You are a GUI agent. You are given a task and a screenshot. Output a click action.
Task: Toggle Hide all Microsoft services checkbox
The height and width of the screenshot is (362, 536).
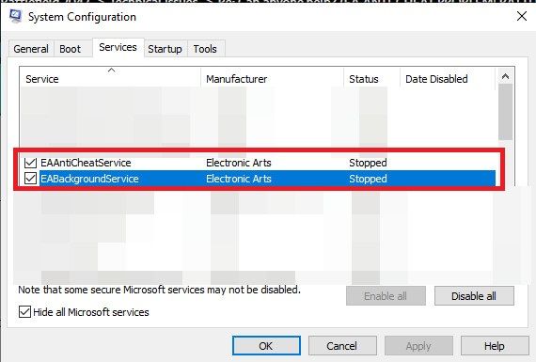coord(24,312)
